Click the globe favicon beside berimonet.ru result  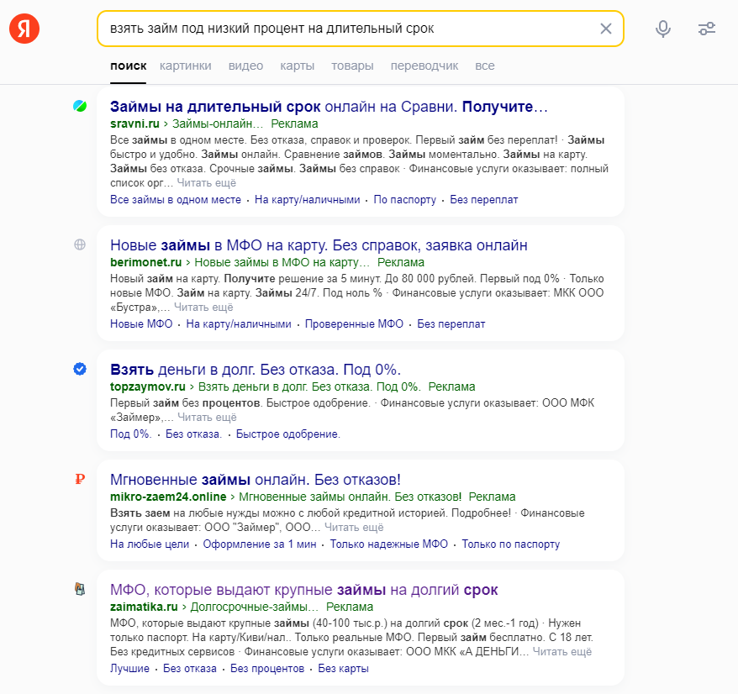tap(80, 244)
